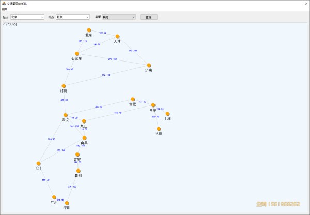The image size is (310, 215).
Task: Click the edge weight between 武汉 and 合肥
Action: 99,107
